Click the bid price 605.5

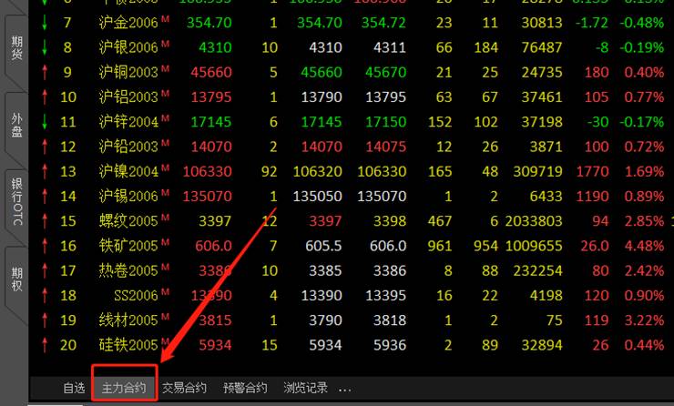tap(323, 246)
